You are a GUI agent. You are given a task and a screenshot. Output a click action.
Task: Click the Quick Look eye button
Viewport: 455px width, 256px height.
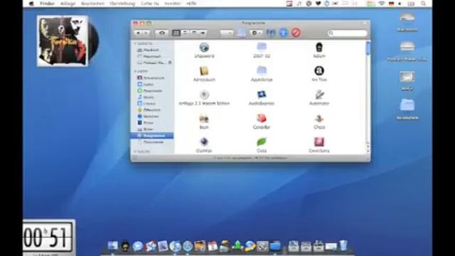[162, 33]
